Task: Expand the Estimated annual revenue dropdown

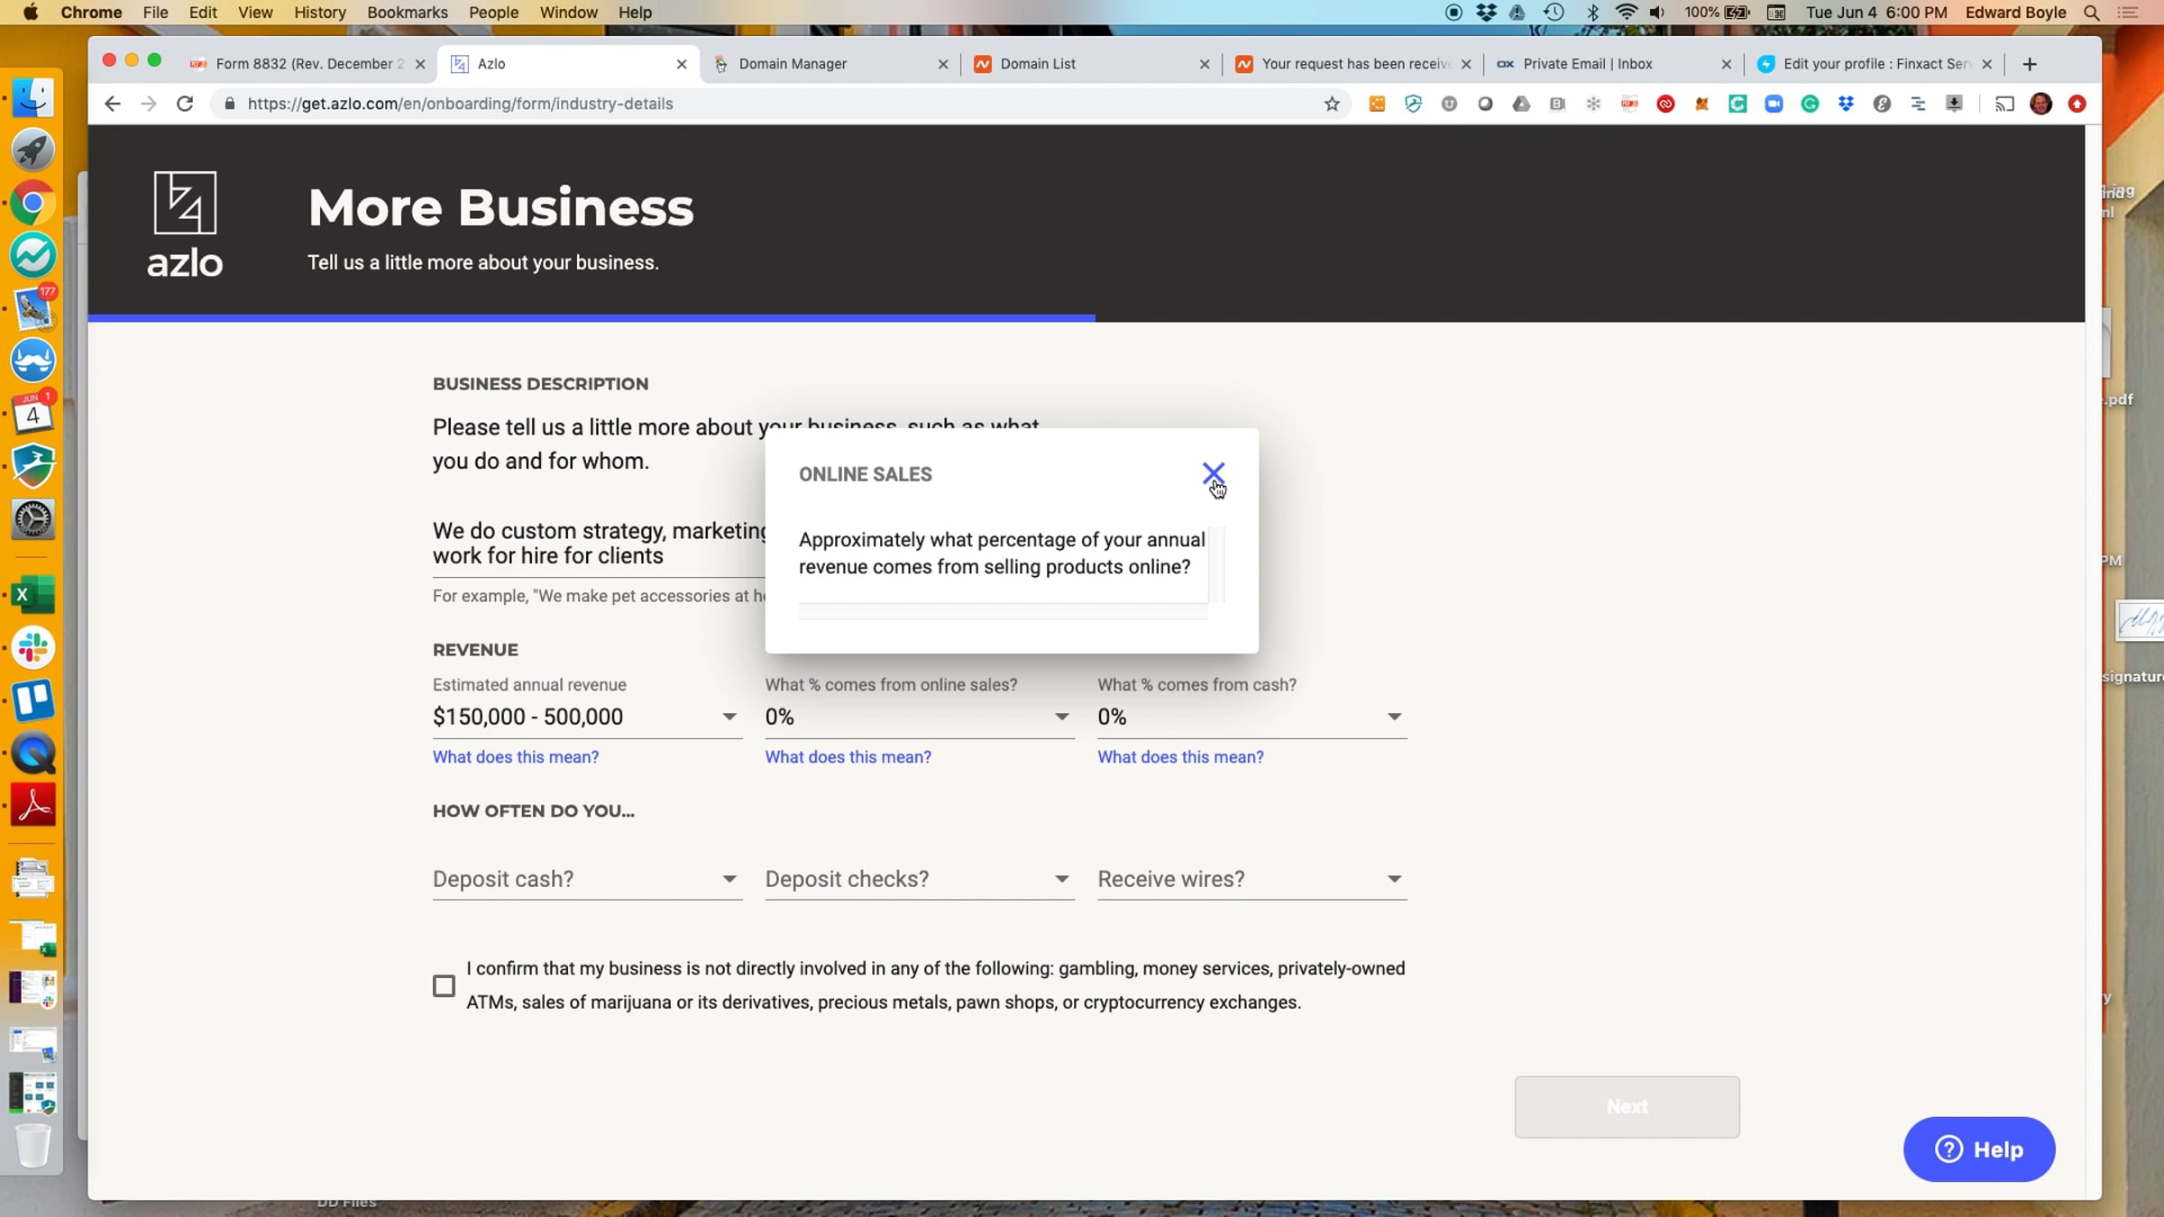Action: (x=586, y=717)
